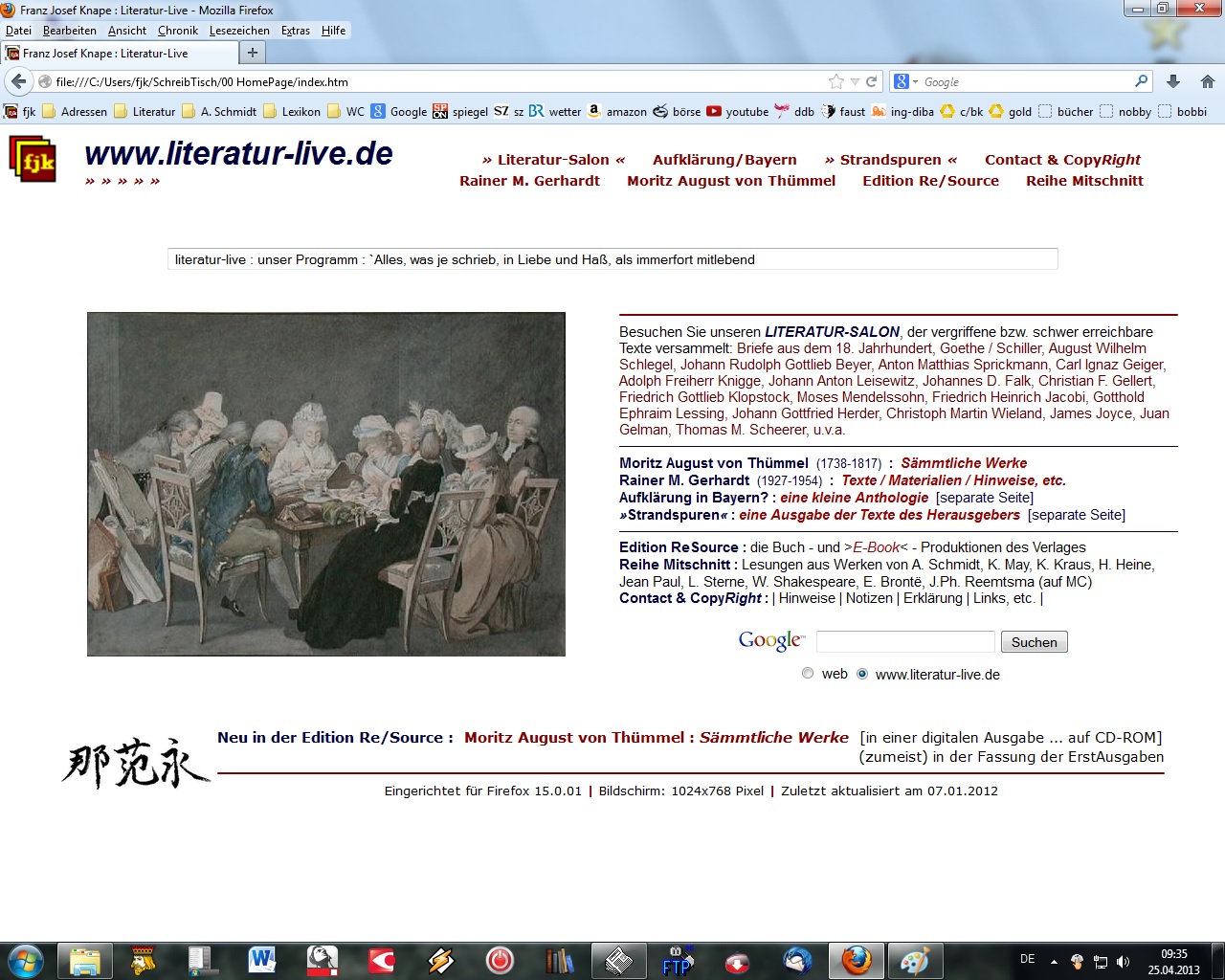Open the Extras menu
The height and width of the screenshot is (980, 1225).
click(x=296, y=31)
